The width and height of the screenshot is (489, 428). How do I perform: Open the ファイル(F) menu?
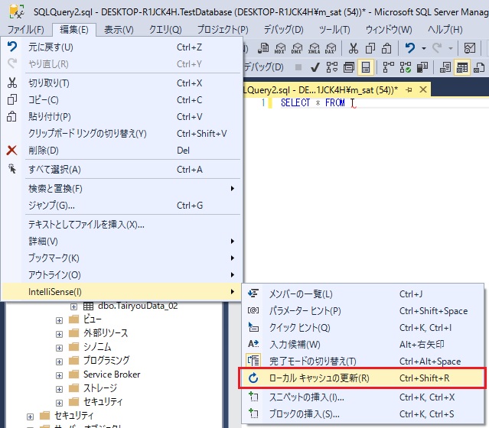[25, 30]
